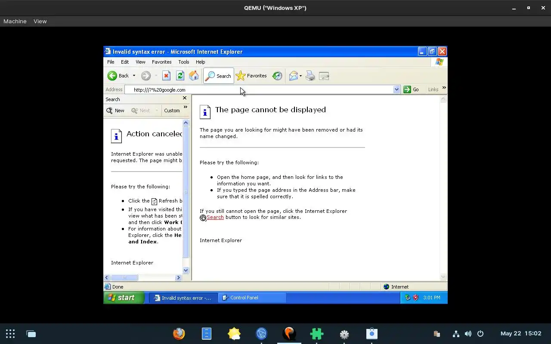Click the Search pane horizontal scroll right arrow

[179, 278]
